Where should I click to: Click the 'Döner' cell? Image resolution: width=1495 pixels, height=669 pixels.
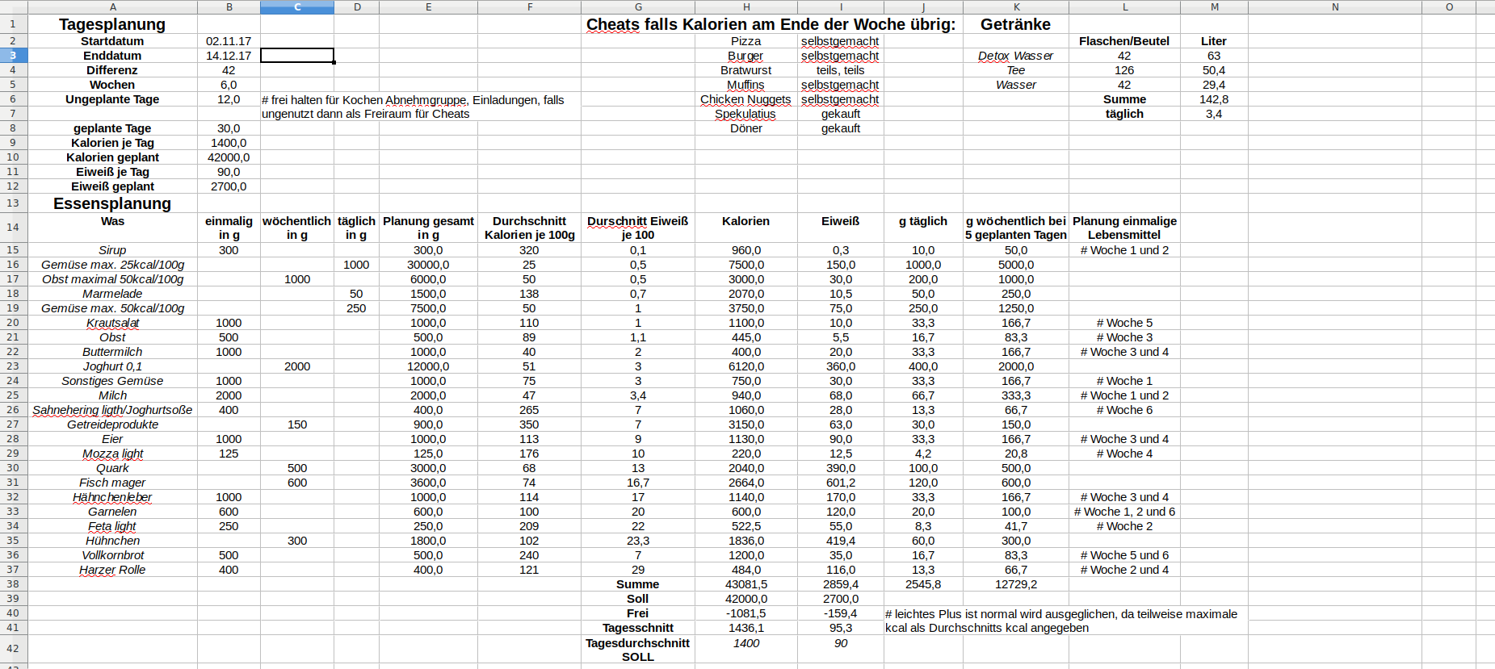tap(745, 128)
